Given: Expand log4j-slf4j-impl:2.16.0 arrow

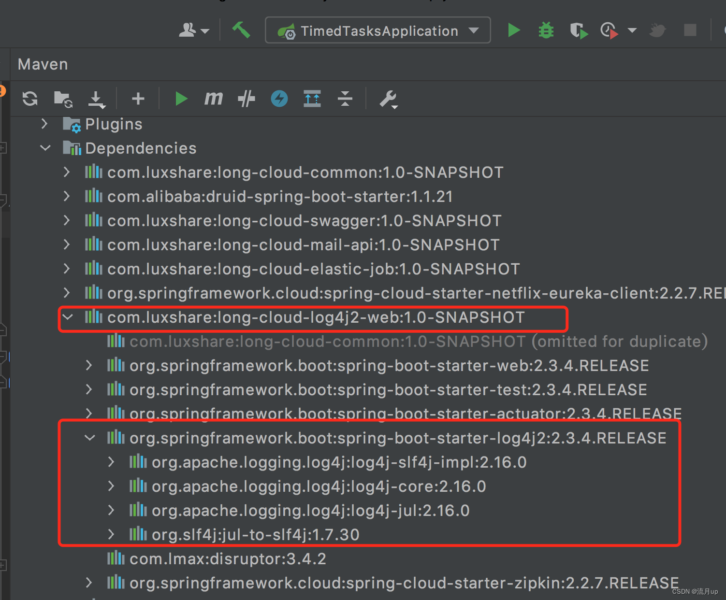Looking at the screenshot, I should coord(111,462).
